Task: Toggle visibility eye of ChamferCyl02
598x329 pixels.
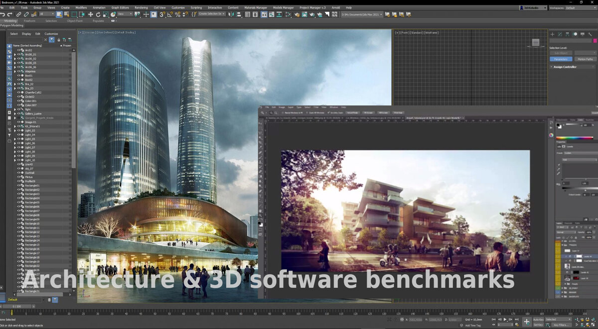Action: (18, 93)
